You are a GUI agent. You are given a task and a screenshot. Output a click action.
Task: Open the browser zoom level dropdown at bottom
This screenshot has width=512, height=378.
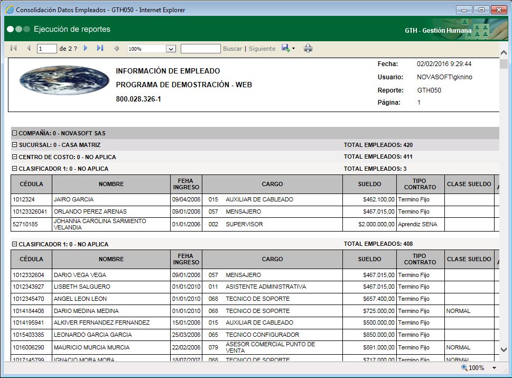pyautogui.click(x=494, y=367)
